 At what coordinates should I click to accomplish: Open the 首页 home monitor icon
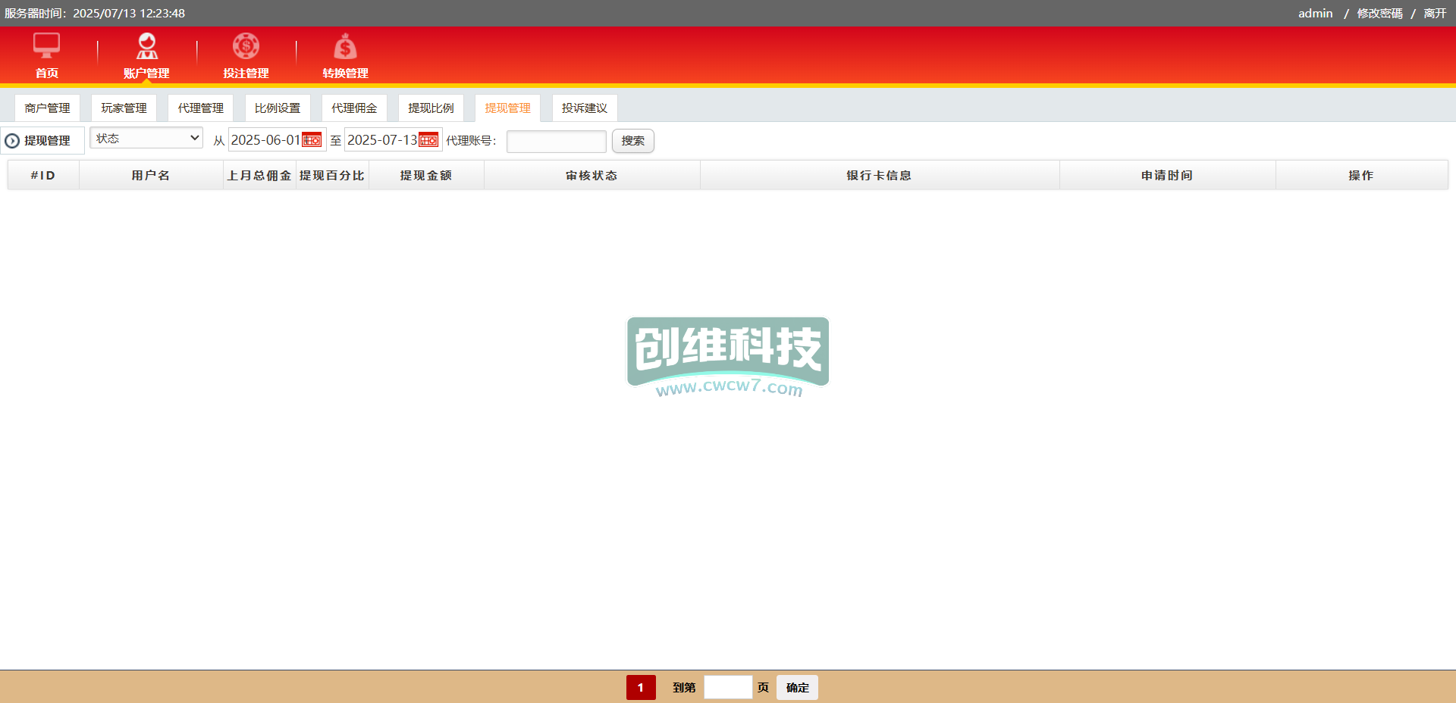tap(46, 46)
